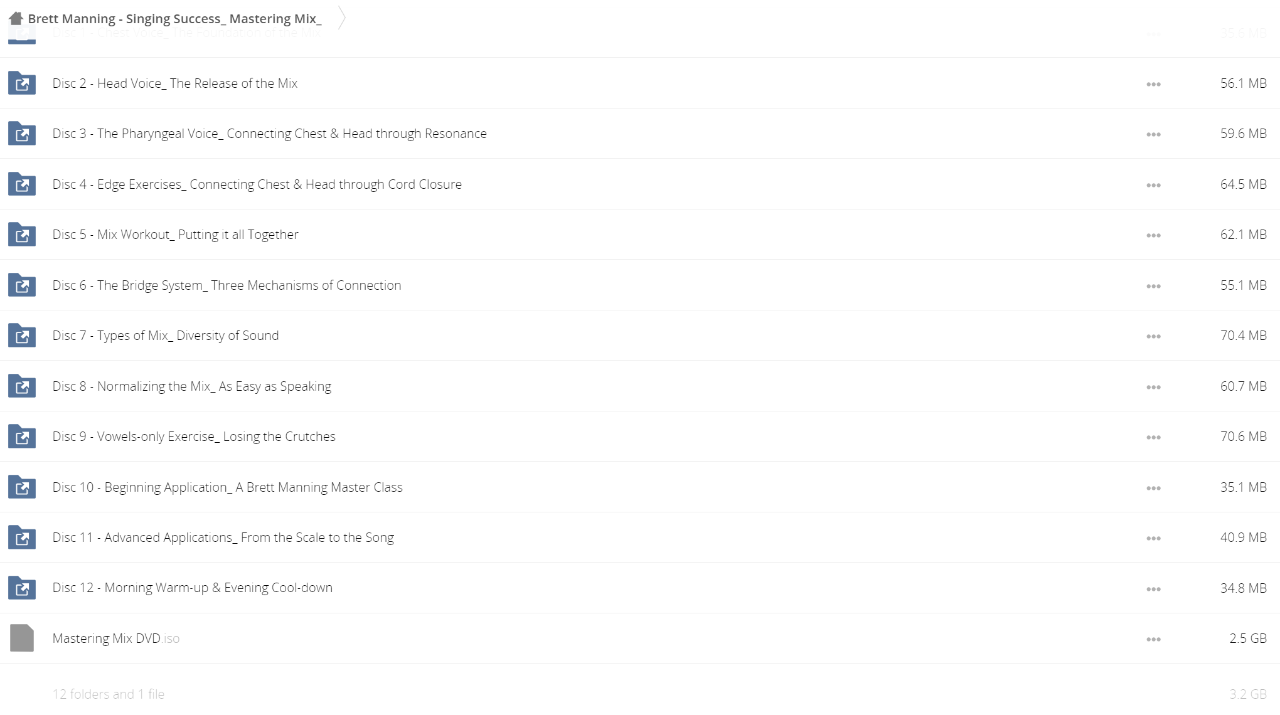1280x715 pixels.
Task: Open more actions menu for Disc 7
Action: pos(1153,336)
